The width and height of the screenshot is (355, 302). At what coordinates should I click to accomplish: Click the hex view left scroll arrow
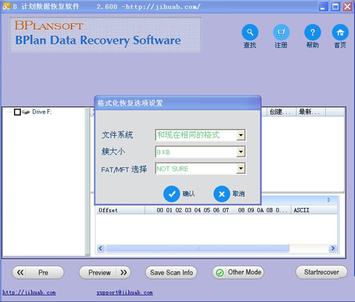[101, 248]
